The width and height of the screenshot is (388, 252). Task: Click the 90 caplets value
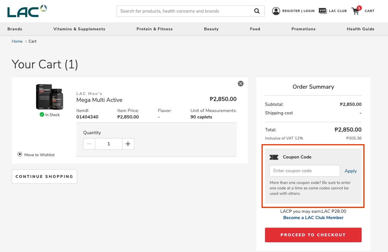tap(201, 117)
